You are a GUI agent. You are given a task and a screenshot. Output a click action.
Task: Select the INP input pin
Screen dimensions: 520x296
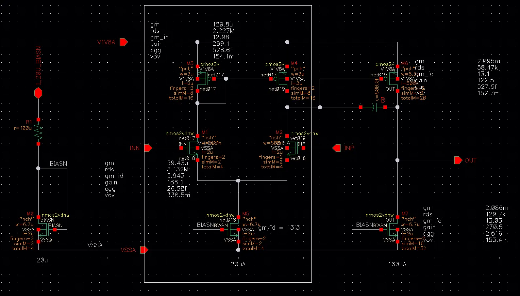[337, 148]
